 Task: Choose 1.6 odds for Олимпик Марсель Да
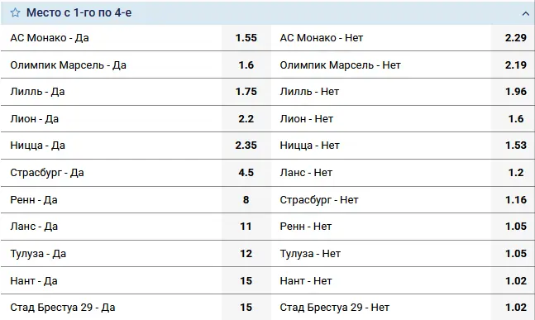click(x=246, y=64)
